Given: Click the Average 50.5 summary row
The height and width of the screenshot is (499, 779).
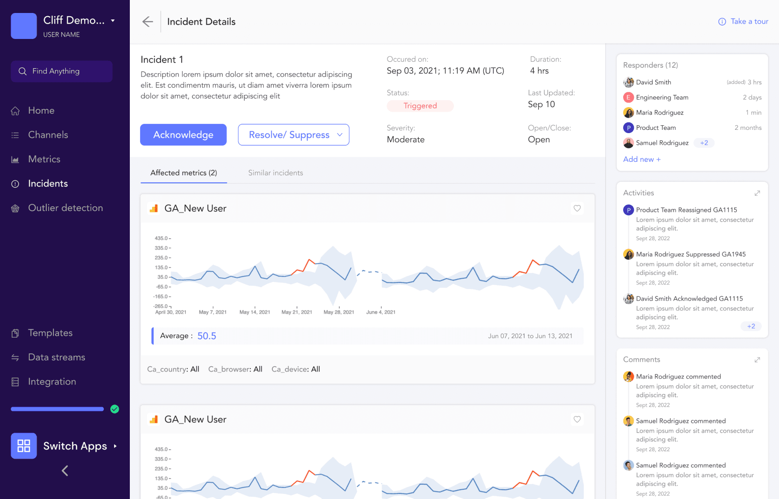Looking at the screenshot, I should click(367, 336).
